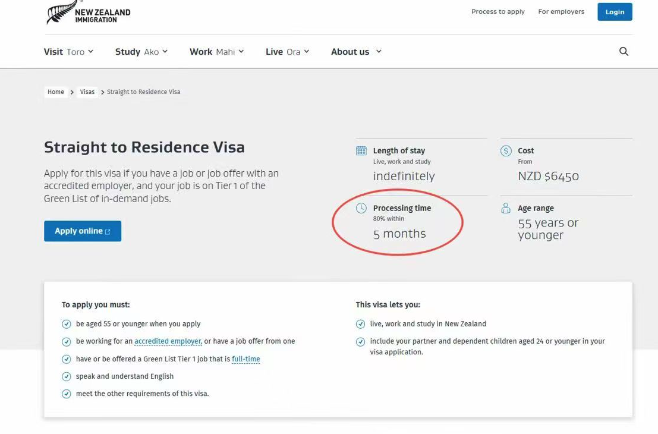The width and height of the screenshot is (658, 434).
Task: Click the person icon beside Age range
Action: [x=506, y=208]
